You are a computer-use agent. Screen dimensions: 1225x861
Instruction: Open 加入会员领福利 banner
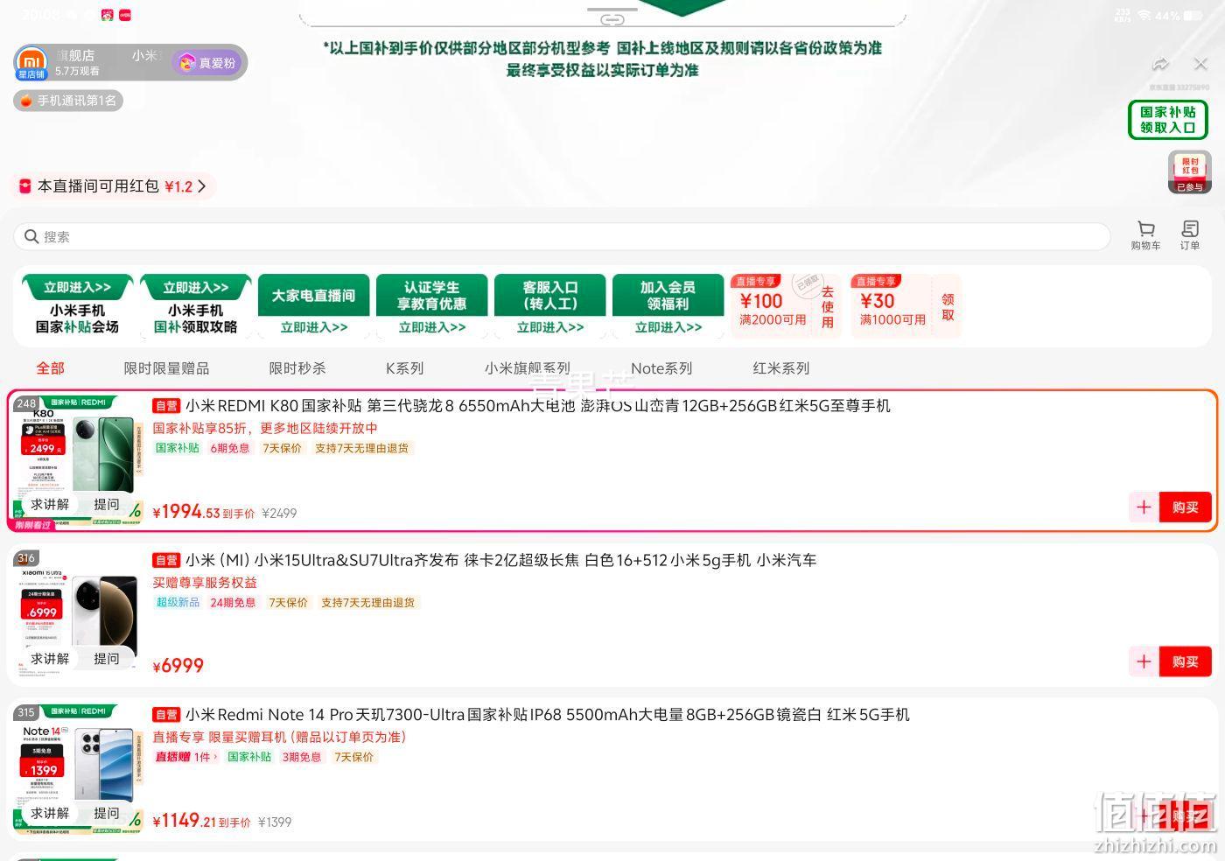click(668, 306)
